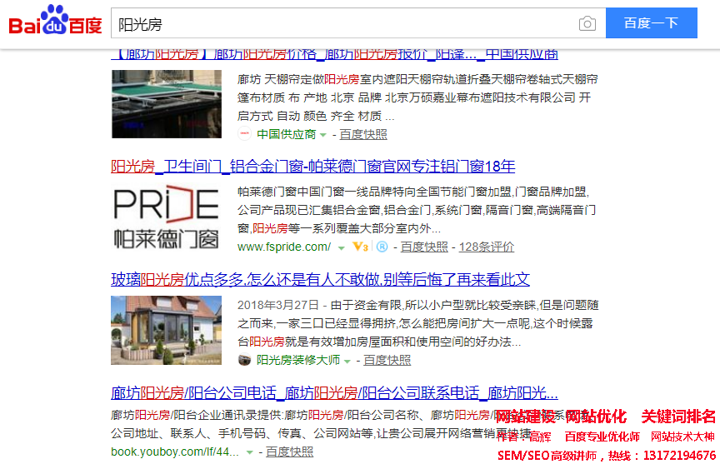Click the search field containing 阳光房
Image resolution: width=720 pixels, height=474 pixels.
342,23
